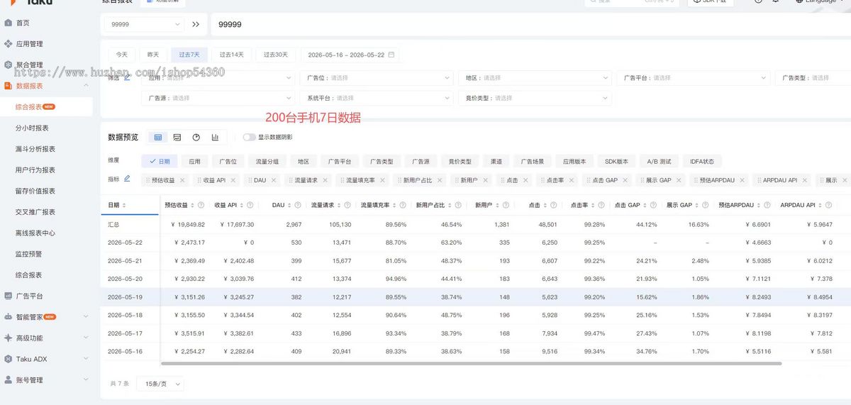Select the 应用 dimension chip
Screen dimensions: 851x405
194,161
